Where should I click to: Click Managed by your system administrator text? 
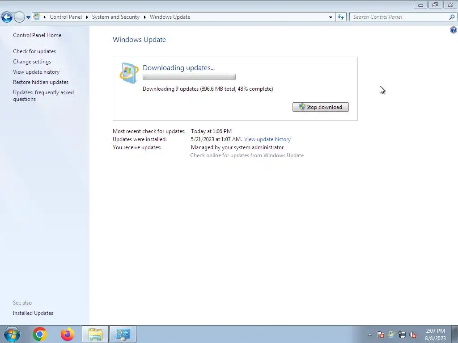point(237,147)
